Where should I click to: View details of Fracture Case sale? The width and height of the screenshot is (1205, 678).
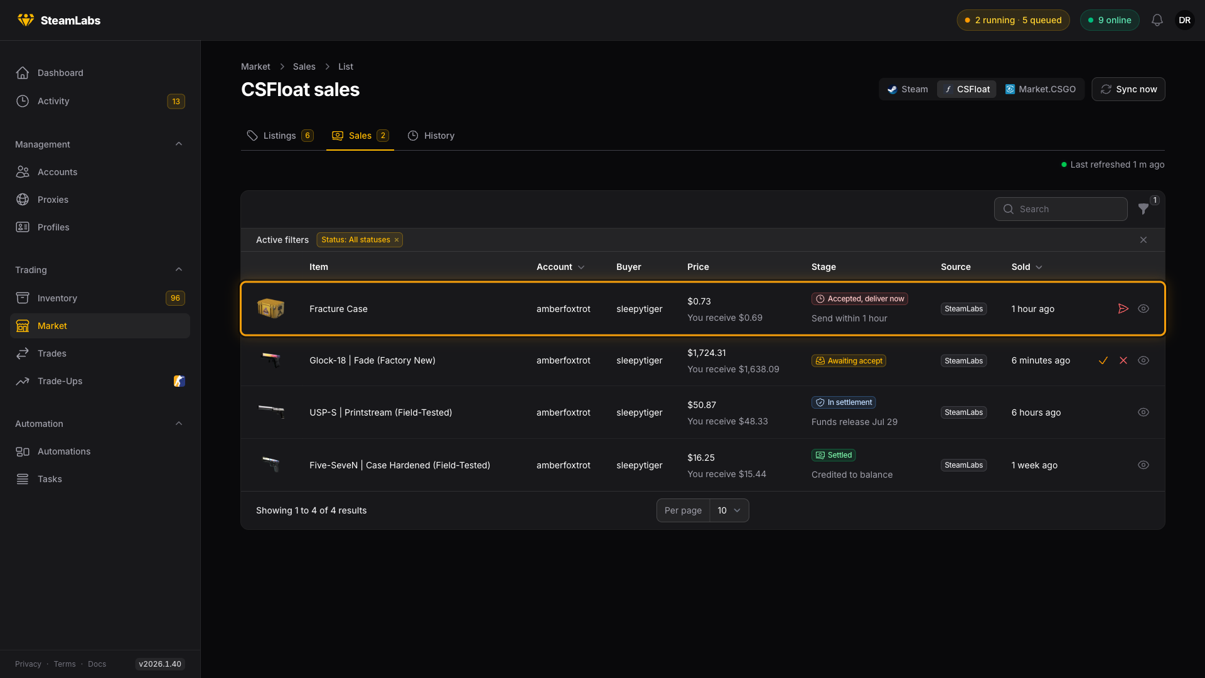pyautogui.click(x=1143, y=309)
